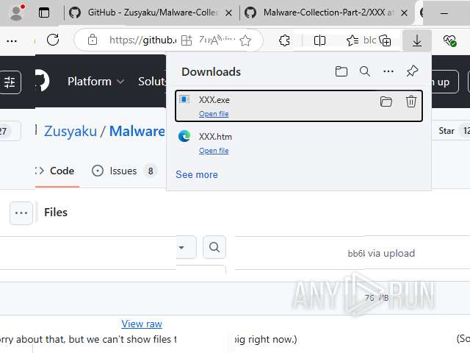The image size is (470, 353).
Task: Close the Malware-Collection-Part-2/XXX tab
Action: [404, 13]
